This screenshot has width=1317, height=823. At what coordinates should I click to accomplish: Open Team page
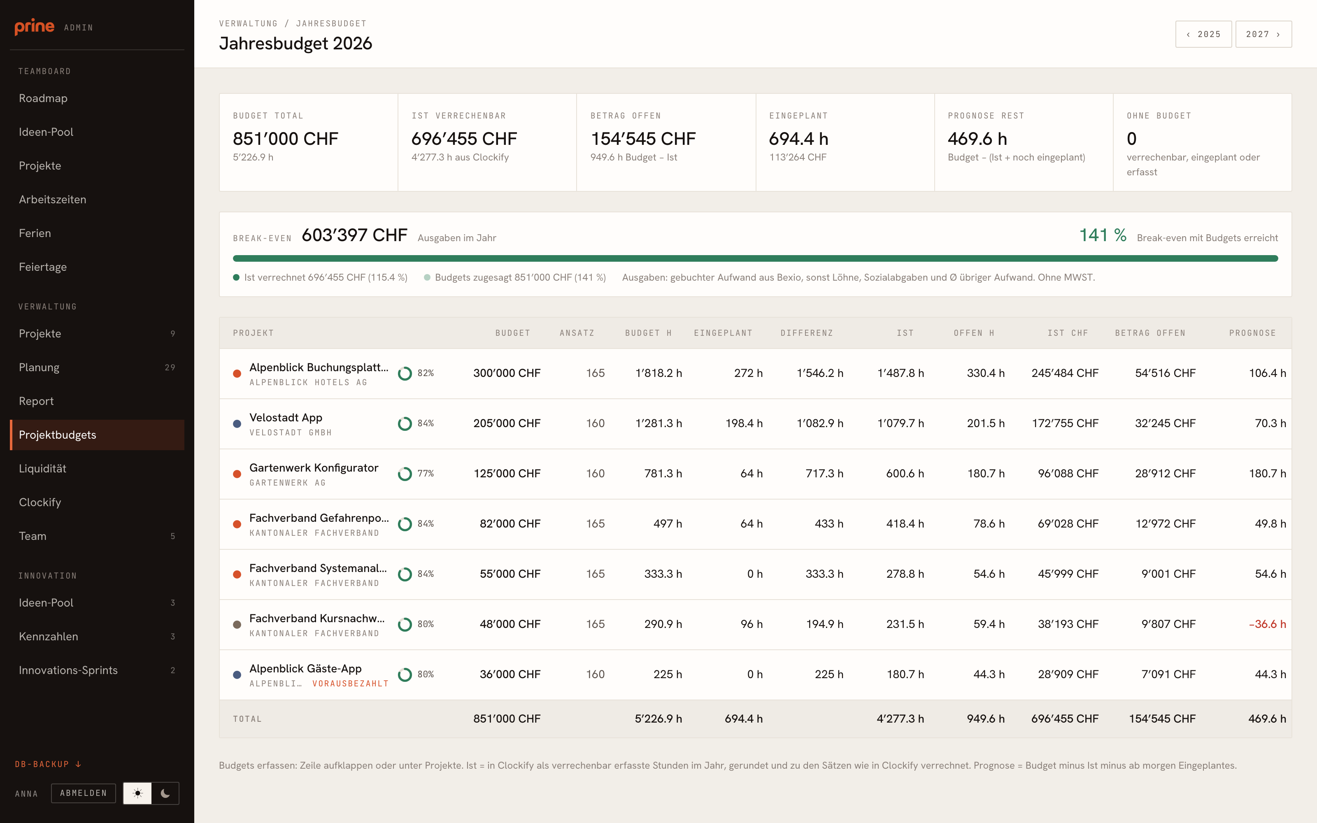pyautogui.click(x=97, y=536)
